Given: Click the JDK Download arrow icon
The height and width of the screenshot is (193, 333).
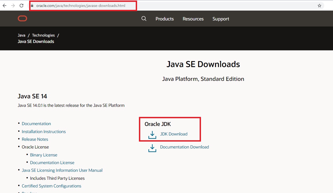Looking at the screenshot, I should [x=152, y=135].
